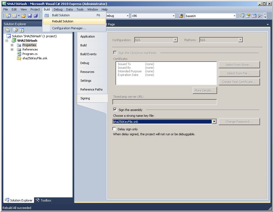Click Properties icon in Solution Explorer toolbar
The image size is (273, 212).
7,30
